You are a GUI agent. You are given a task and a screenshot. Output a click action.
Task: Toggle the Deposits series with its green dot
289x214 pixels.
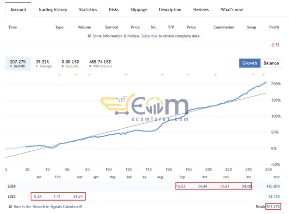63,67
